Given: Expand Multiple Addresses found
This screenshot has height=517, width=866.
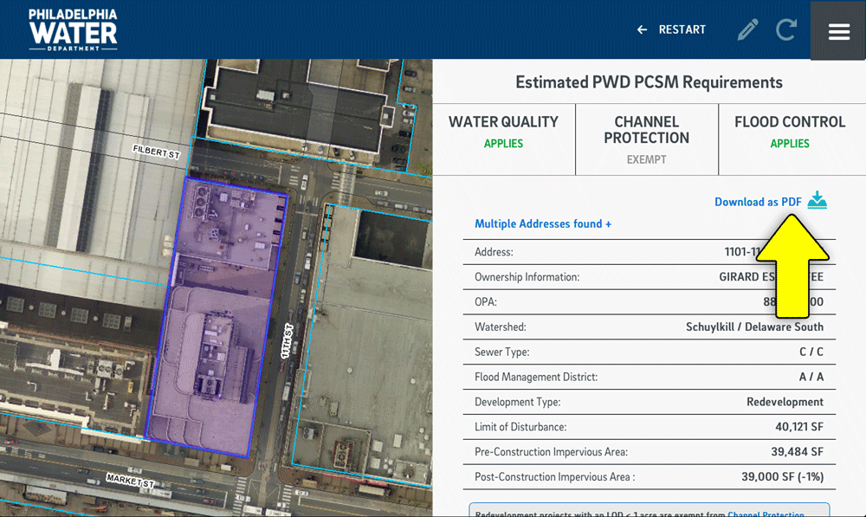Looking at the screenshot, I should [x=543, y=223].
